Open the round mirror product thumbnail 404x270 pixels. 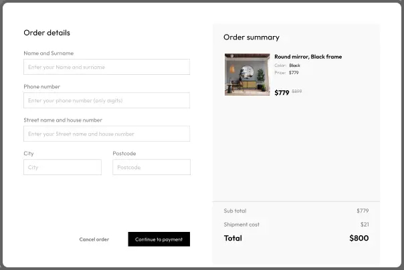point(247,74)
